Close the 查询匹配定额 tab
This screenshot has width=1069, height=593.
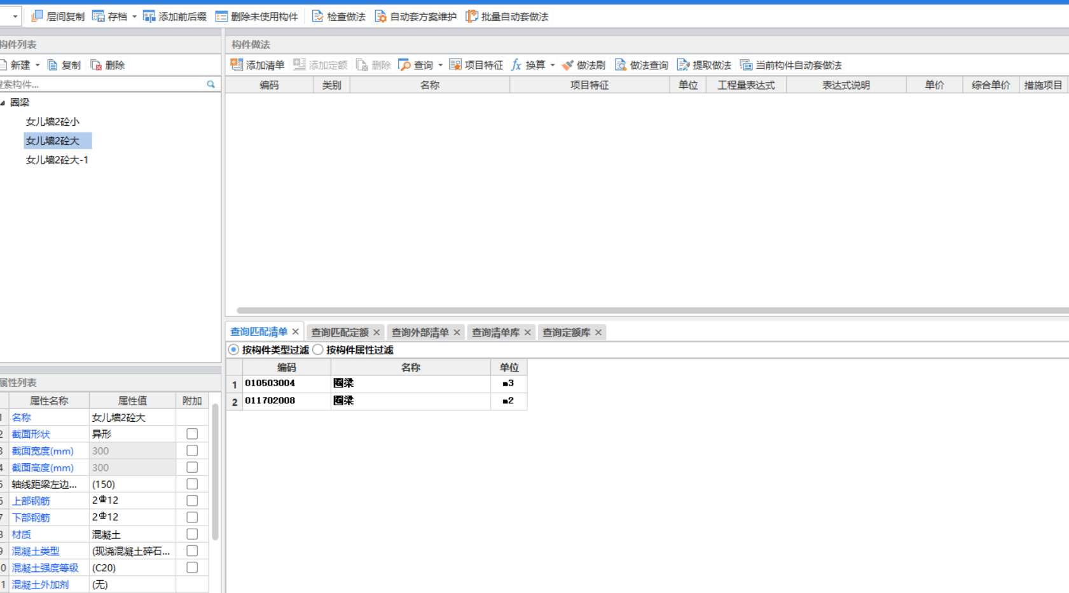(x=376, y=332)
